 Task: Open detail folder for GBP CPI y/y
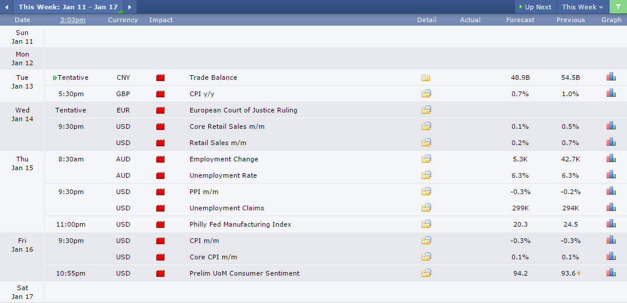point(426,94)
